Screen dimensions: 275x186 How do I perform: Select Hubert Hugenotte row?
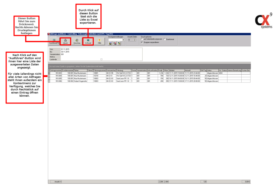tap(80, 81)
